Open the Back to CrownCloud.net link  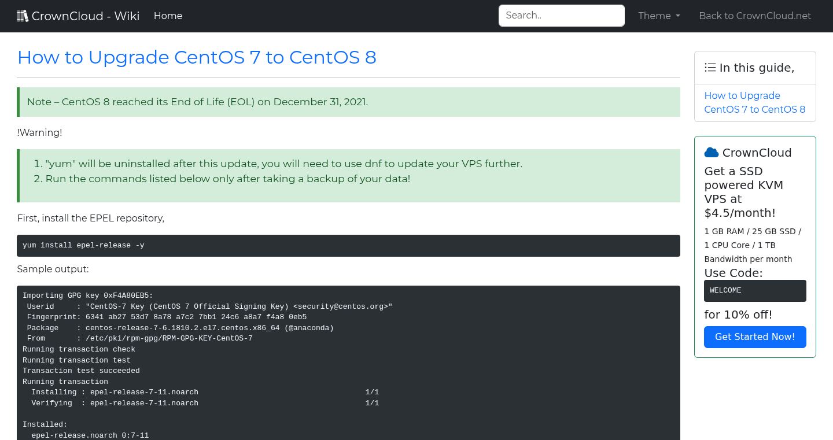(x=754, y=16)
